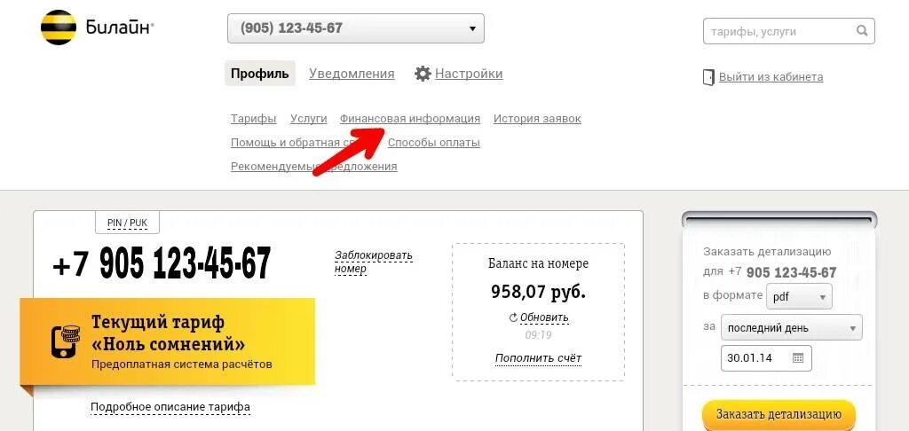Click the Подробное описание тарифа link
The height and width of the screenshot is (431, 909).
[x=170, y=407]
